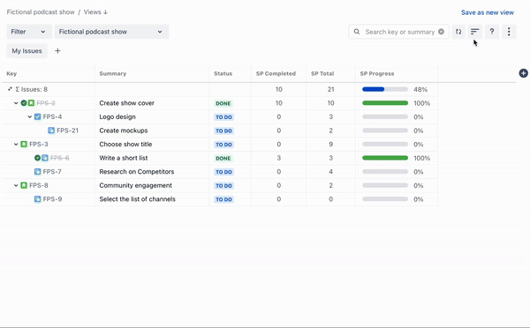Add a new quick filter with plus
The height and width of the screenshot is (328, 530).
point(57,50)
